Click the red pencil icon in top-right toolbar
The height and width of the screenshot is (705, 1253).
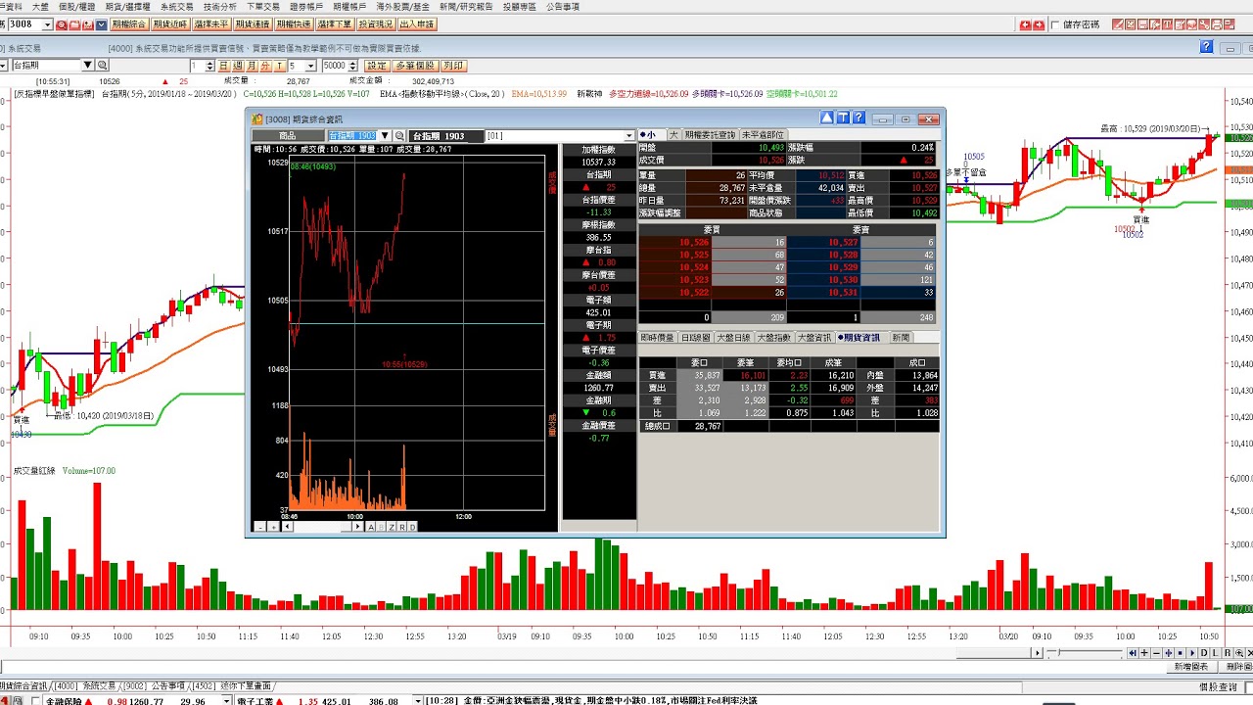[1118, 24]
